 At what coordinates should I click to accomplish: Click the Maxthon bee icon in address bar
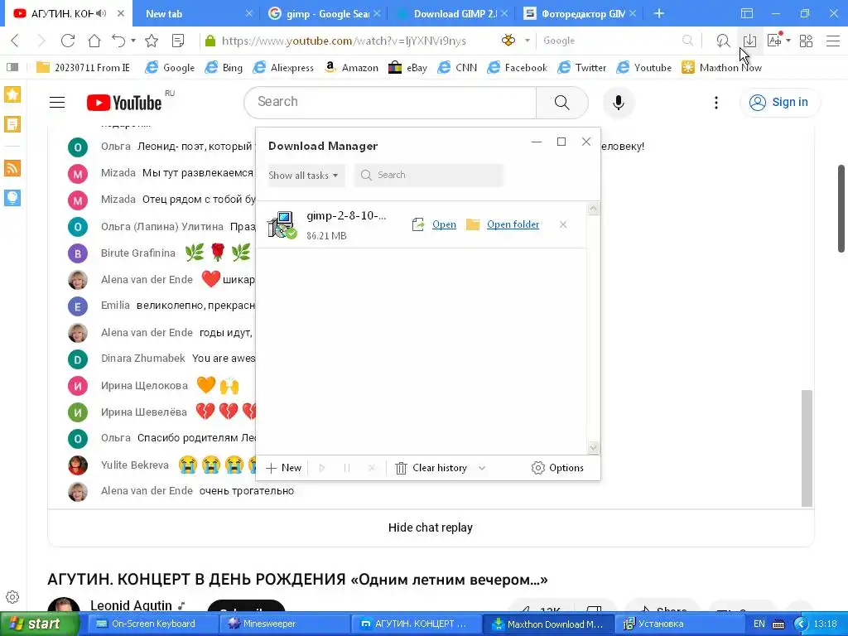pos(508,41)
